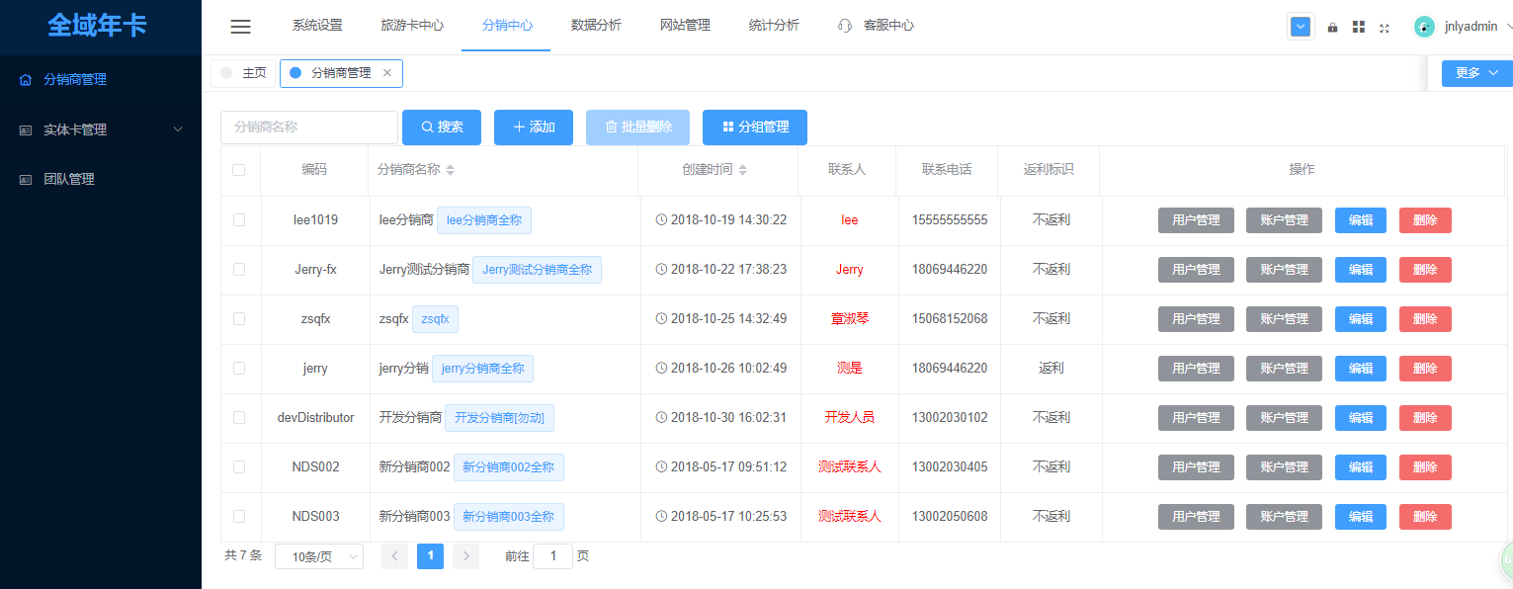Open the four-square grid icon in header
This screenshot has width=1513, height=589.
(1358, 28)
